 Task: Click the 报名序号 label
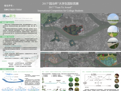[9, 6]
